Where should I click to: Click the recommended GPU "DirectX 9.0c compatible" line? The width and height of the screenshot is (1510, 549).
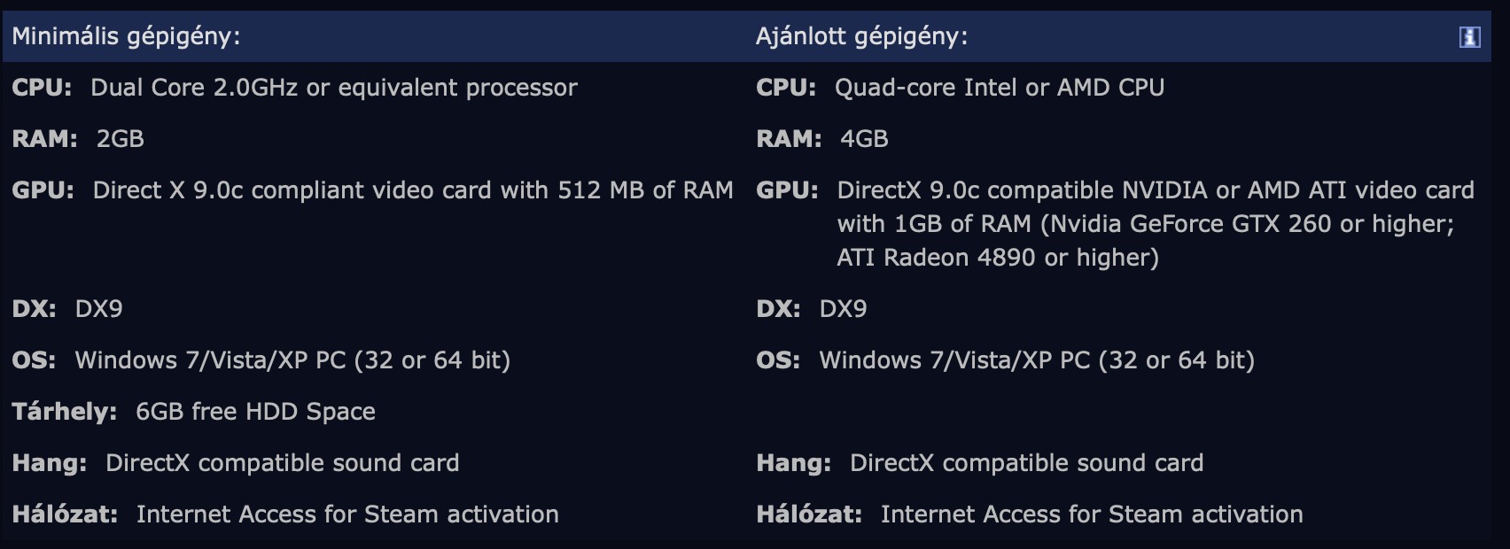tap(1156, 190)
